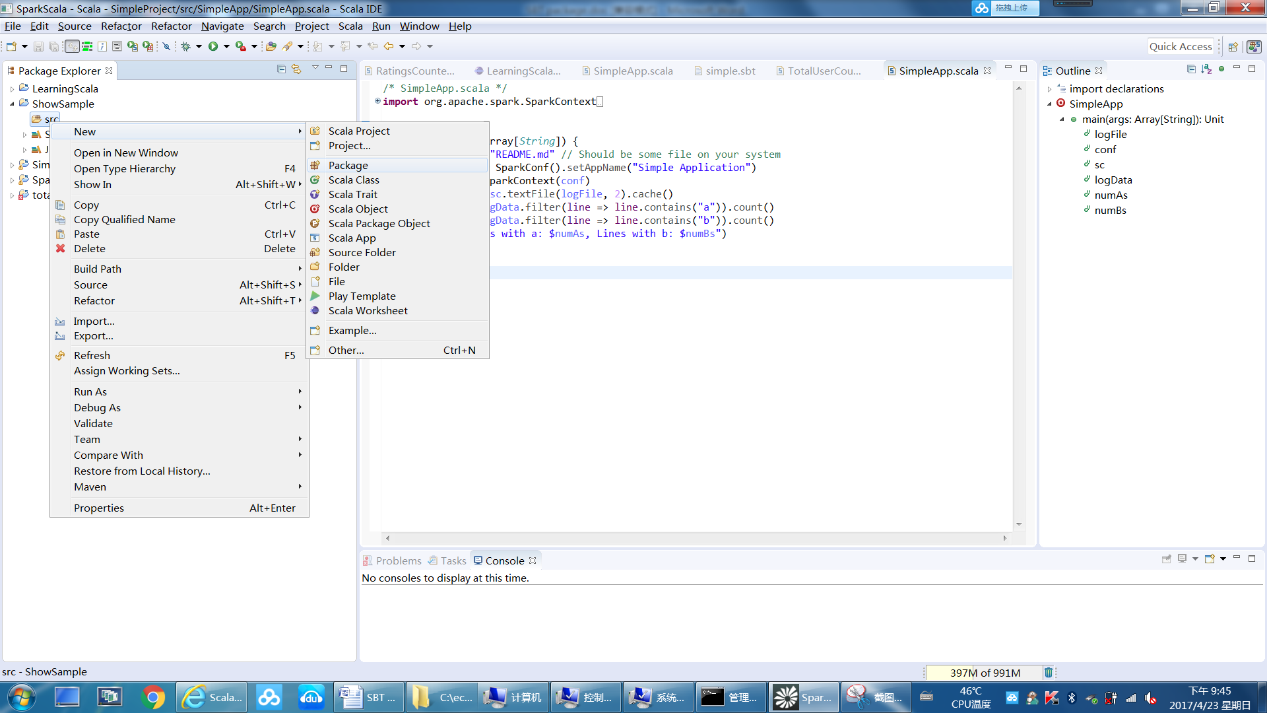This screenshot has width=1267, height=713.
Task: Click the Save toolbar icon
Action: pyautogui.click(x=38, y=46)
